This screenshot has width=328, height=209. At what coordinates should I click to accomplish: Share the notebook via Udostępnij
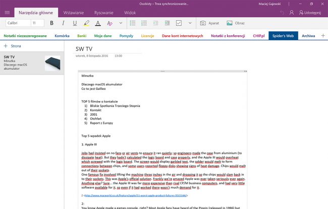click(310, 13)
